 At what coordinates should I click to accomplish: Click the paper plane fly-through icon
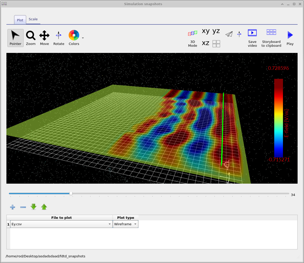[229, 34]
